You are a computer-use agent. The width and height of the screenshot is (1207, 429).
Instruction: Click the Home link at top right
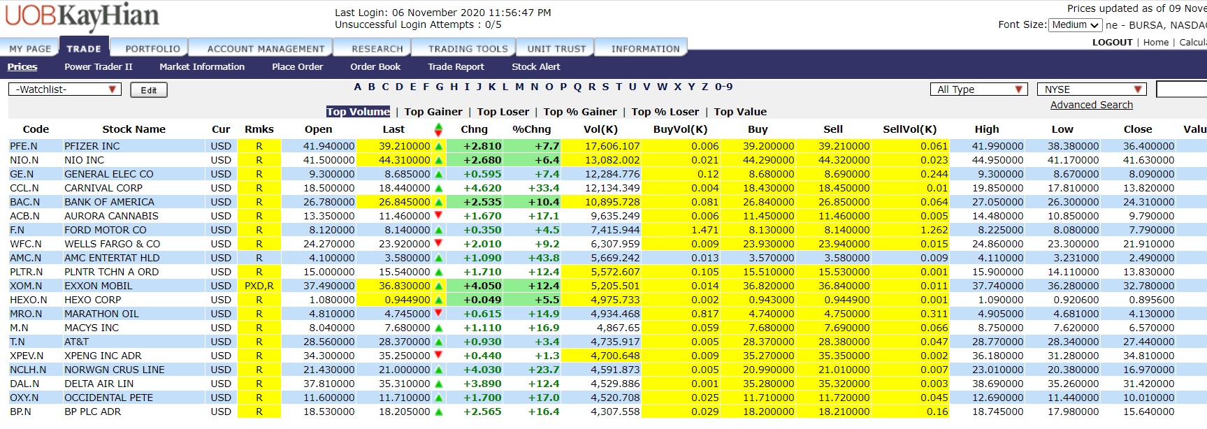(x=1156, y=43)
